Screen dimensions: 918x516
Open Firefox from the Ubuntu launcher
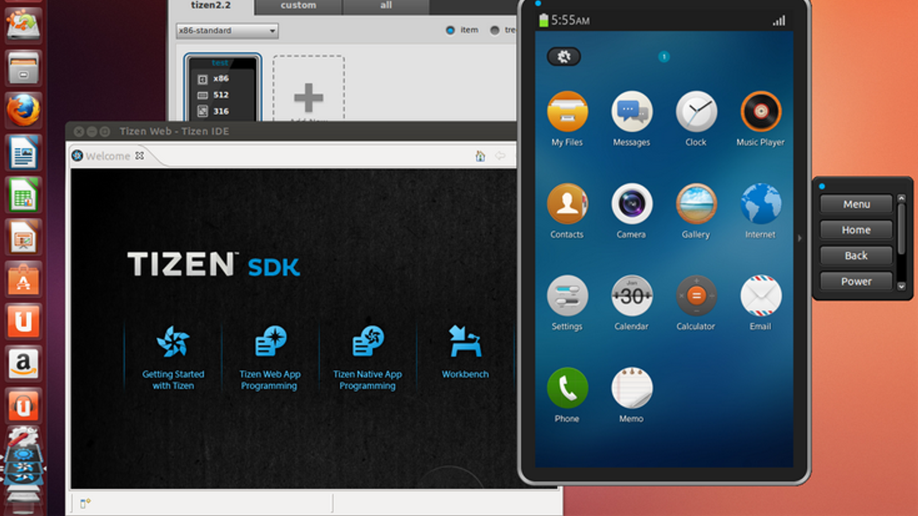click(x=24, y=110)
